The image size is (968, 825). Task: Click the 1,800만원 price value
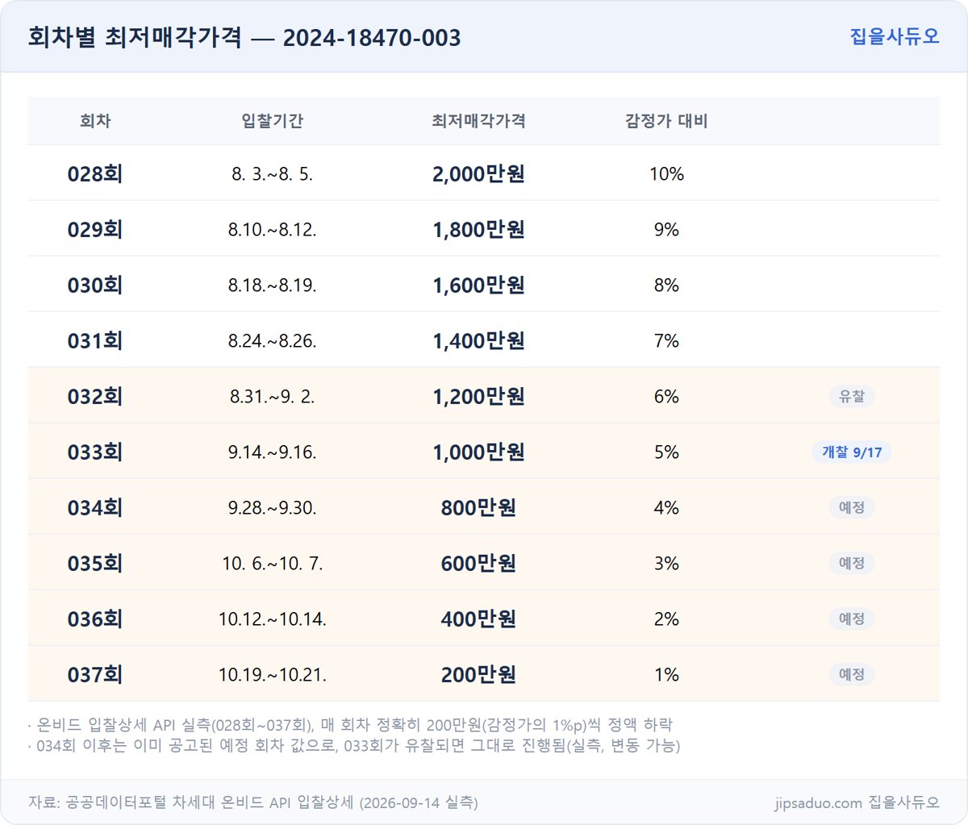click(479, 229)
